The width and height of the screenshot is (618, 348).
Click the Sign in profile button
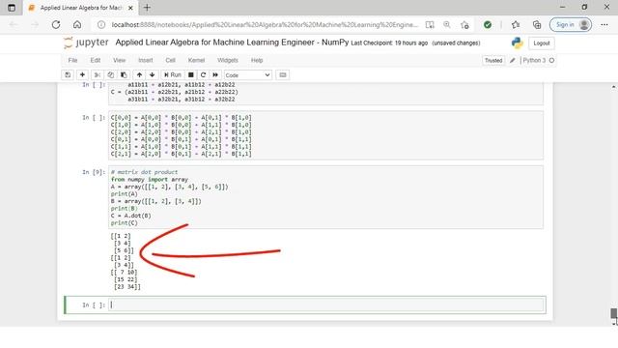tap(571, 25)
